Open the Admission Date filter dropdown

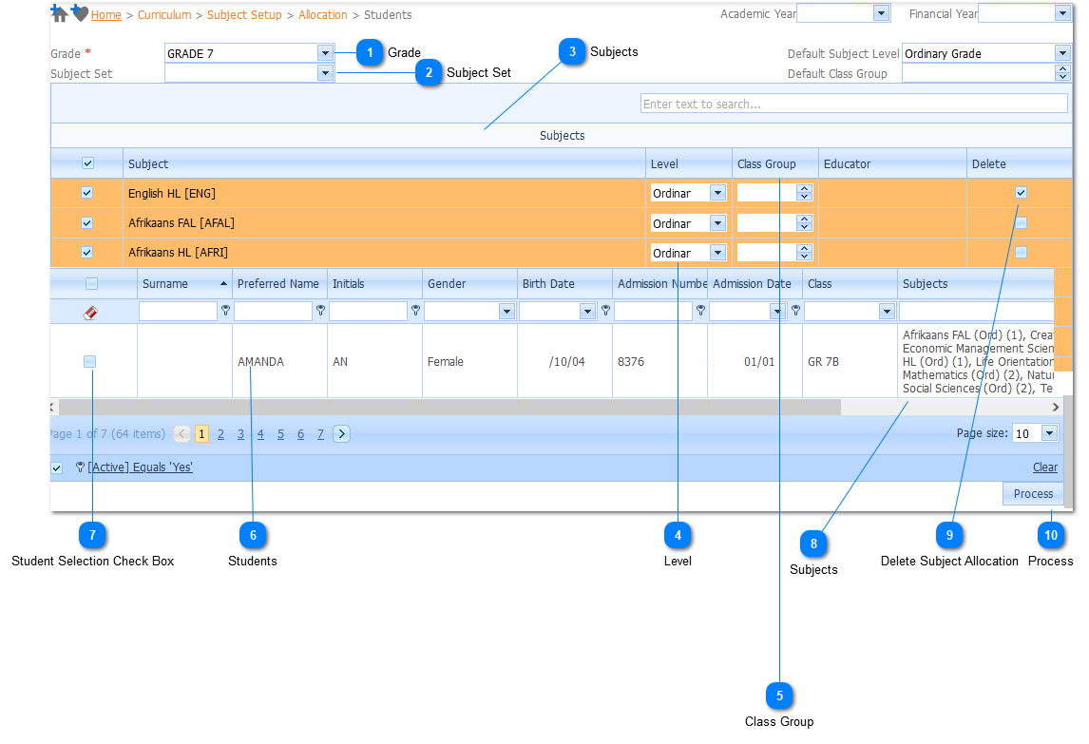[x=777, y=312]
